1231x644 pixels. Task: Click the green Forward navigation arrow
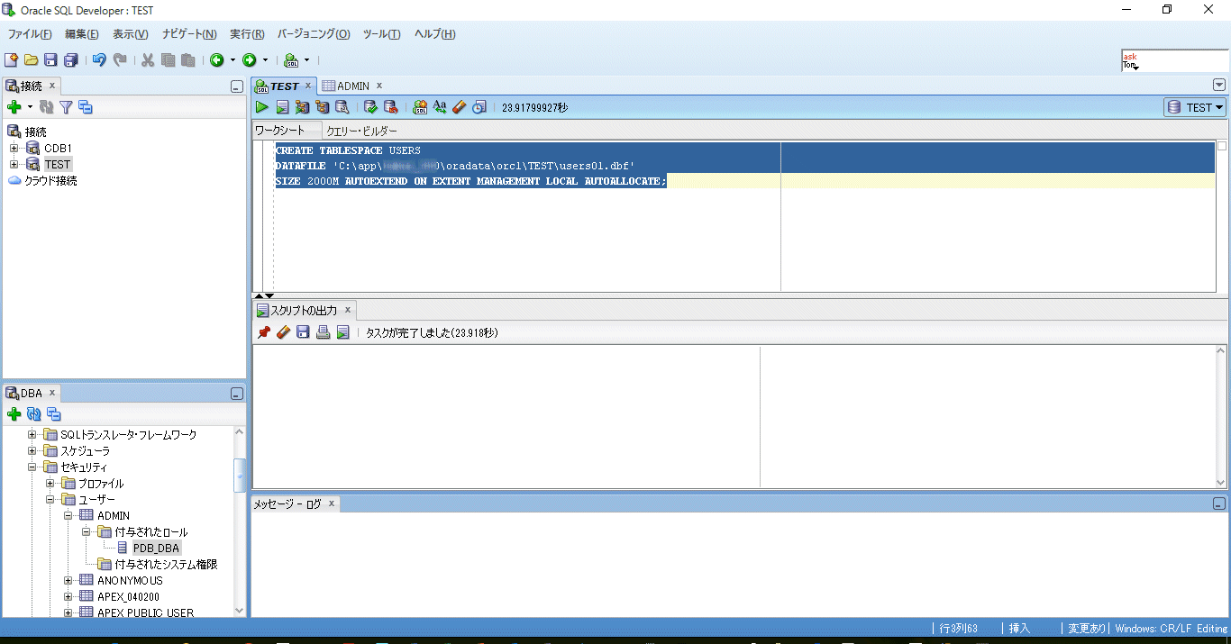point(250,60)
